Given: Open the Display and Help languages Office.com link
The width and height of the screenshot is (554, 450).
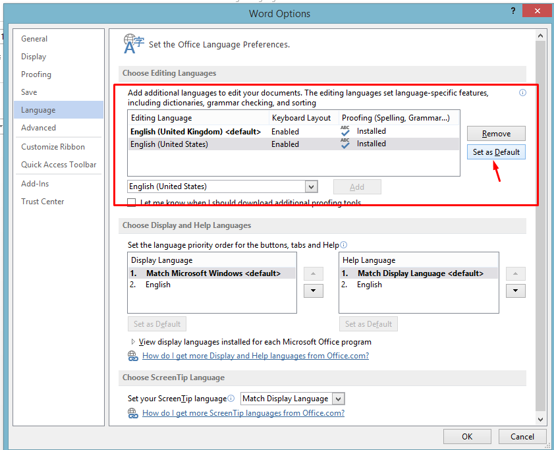Looking at the screenshot, I should pyautogui.click(x=256, y=356).
